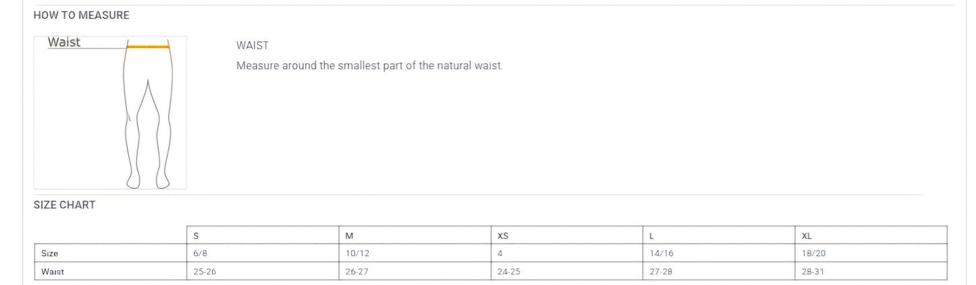Image resolution: width=976 pixels, height=285 pixels.
Task: Select the 18/20 size cell
Action: (x=813, y=253)
